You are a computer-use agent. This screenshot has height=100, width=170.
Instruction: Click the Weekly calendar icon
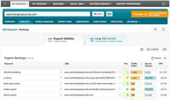153,58
